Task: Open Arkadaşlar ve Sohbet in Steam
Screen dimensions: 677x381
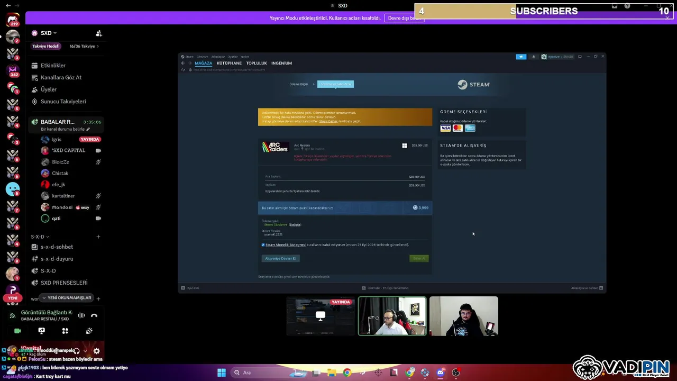Action: (587, 288)
